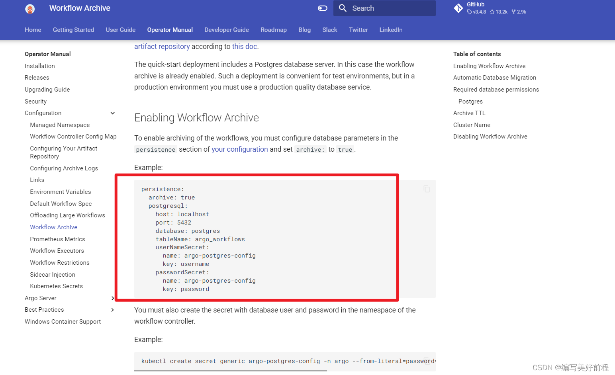Follow the artifact repository link
The width and height of the screenshot is (615, 375).
coord(162,47)
